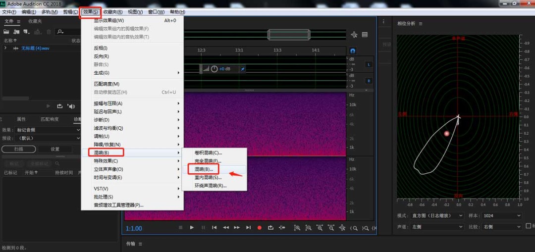This screenshot has width=535, height=252.
Task: Expand the 无标题 (4).wav file entry
Action: [5, 48]
